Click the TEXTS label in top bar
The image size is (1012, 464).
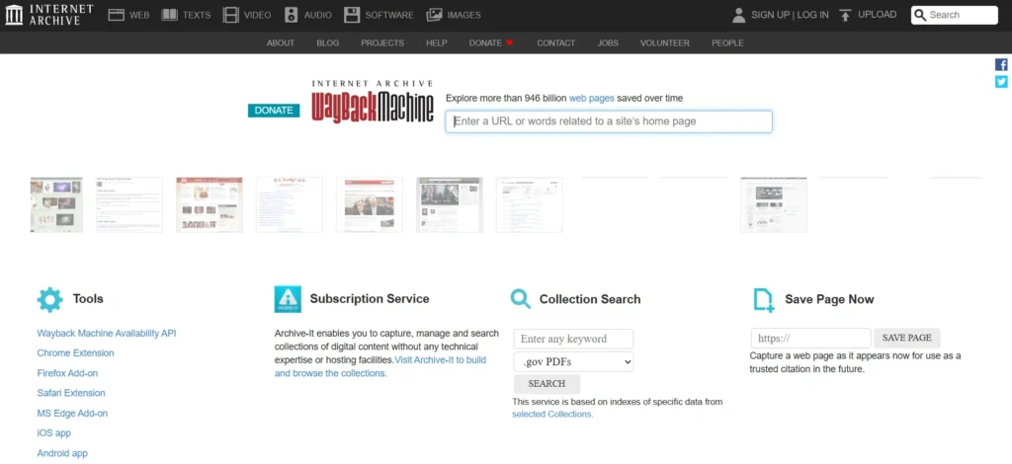click(x=197, y=15)
